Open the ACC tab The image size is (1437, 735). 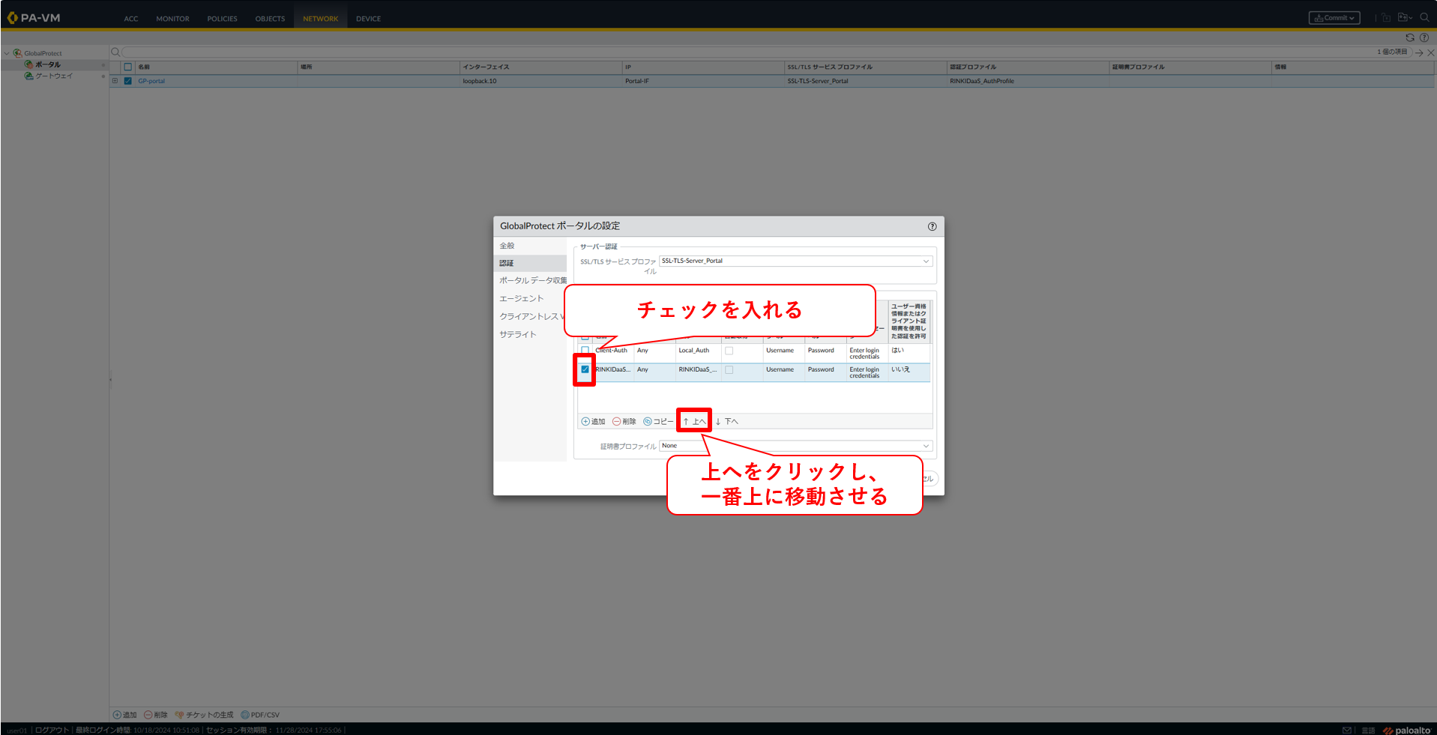tap(131, 19)
